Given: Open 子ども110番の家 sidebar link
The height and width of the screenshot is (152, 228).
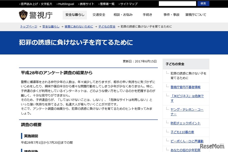Looking at the screenshot, I should (182, 132).
